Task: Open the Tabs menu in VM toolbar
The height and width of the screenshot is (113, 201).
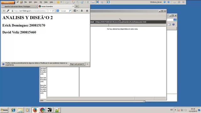Action: [46, 2]
